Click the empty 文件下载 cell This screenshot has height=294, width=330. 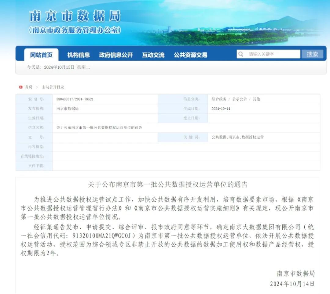point(186,166)
